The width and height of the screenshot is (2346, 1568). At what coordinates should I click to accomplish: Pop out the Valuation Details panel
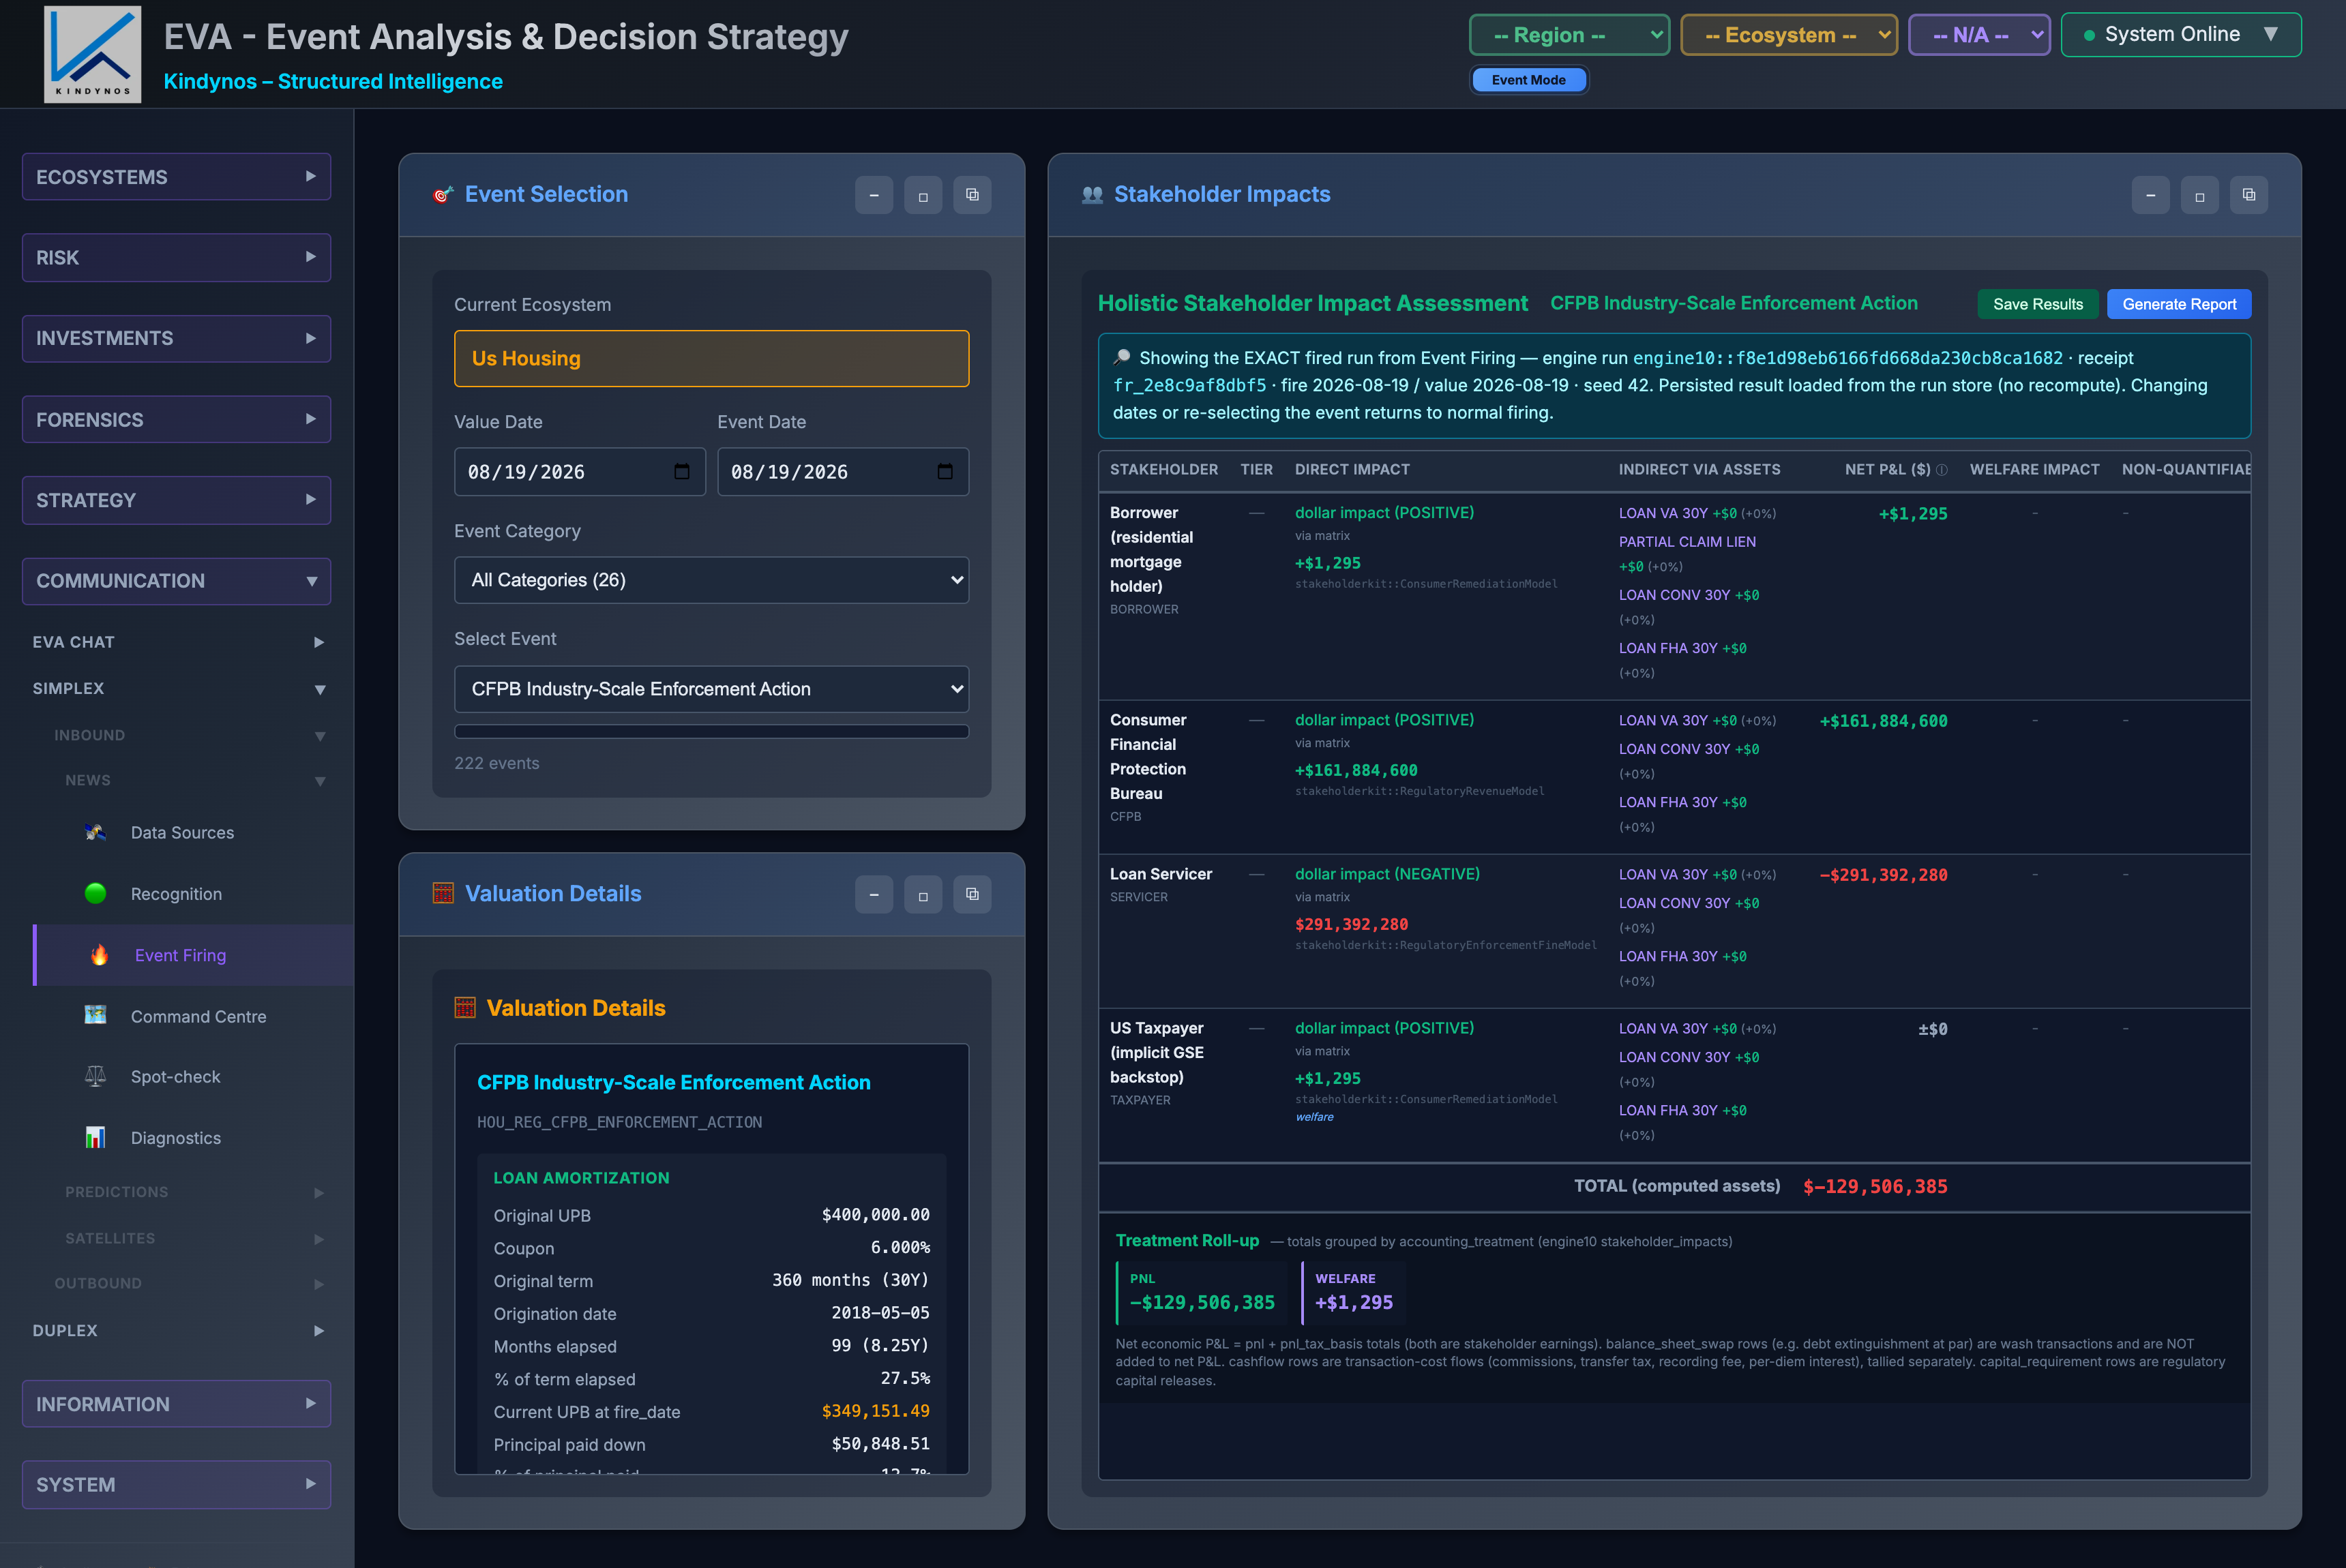point(972,894)
